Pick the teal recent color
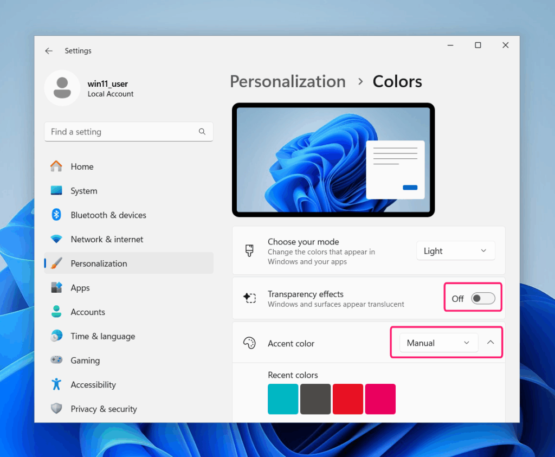This screenshot has width=555, height=457. (x=283, y=399)
